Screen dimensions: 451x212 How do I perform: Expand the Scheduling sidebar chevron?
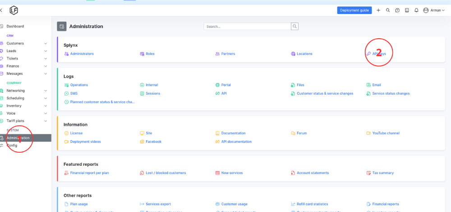46,98
